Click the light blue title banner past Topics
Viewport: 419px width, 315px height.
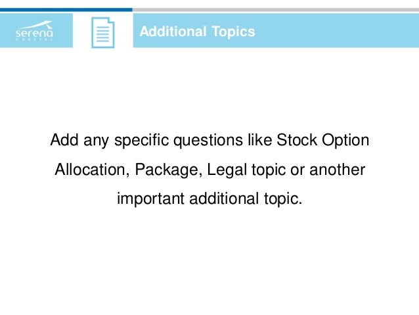click(337, 30)
